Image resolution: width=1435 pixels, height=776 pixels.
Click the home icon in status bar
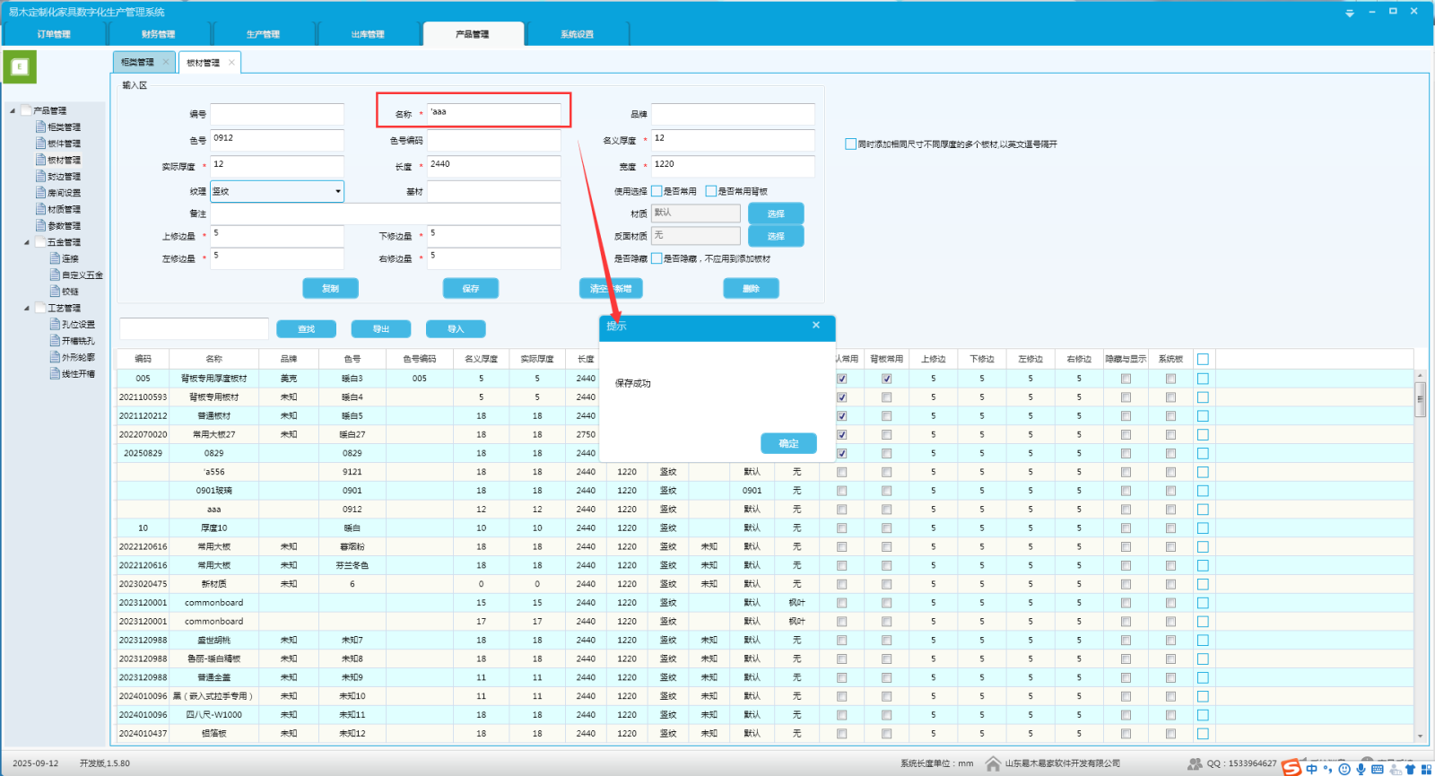pyautogui.click(x=993, y=763)
